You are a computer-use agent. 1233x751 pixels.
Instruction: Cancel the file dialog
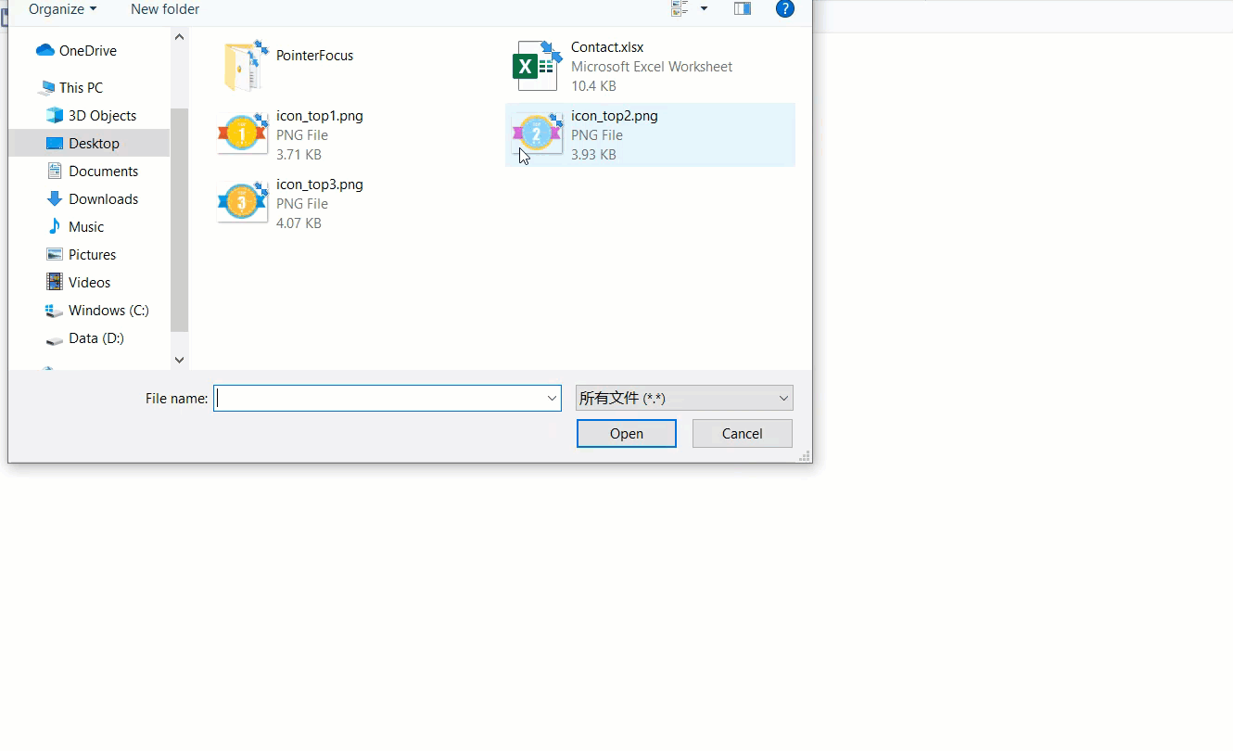[742, 433]
